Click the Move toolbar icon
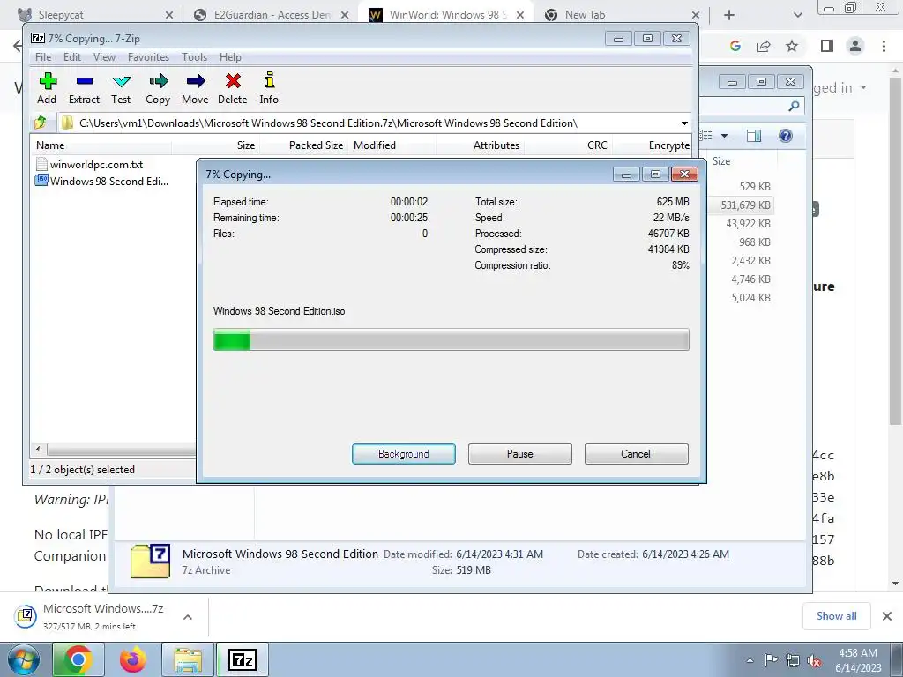 (x=195, y=88)
